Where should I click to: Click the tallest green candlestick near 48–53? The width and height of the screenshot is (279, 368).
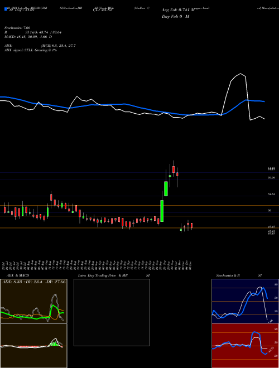(x=162, y=211)
